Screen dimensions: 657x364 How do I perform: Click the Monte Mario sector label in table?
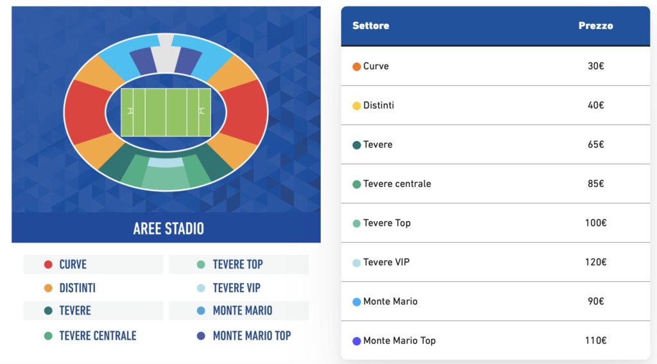390,301
